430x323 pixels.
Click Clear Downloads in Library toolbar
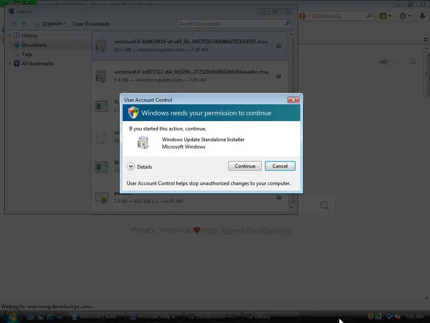tap(91, 24)
